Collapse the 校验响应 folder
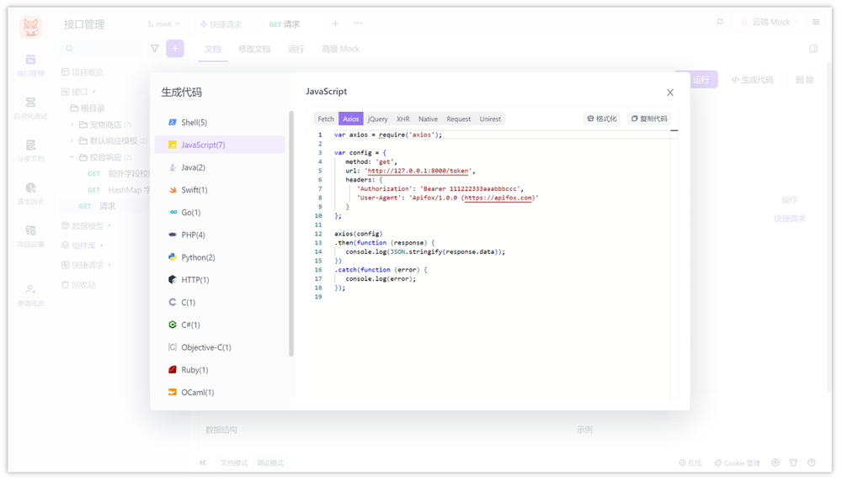This screenshot has width=842, height=481. 72,157
